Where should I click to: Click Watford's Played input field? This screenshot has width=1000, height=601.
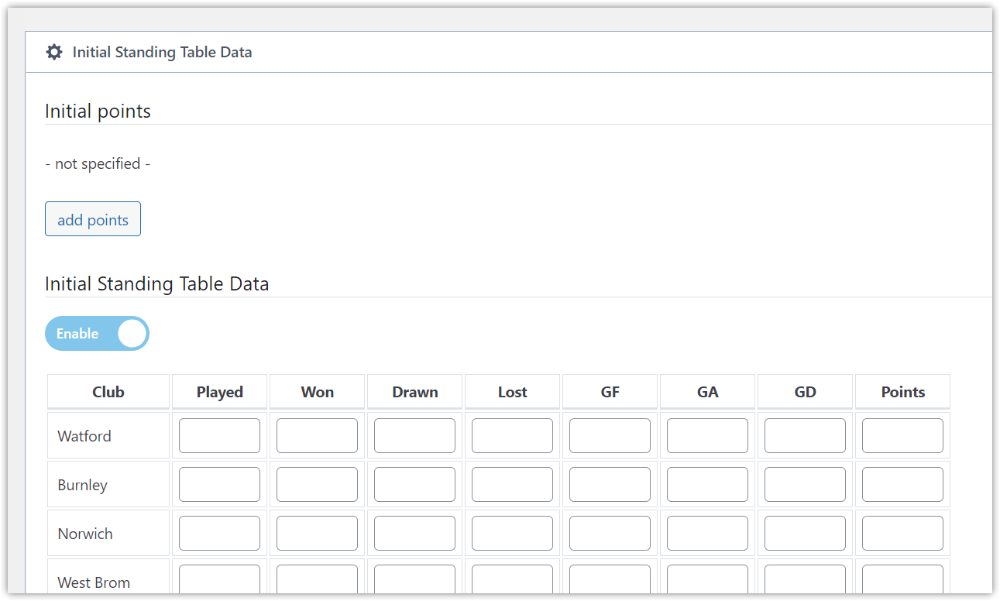click(x=219, y=435)
